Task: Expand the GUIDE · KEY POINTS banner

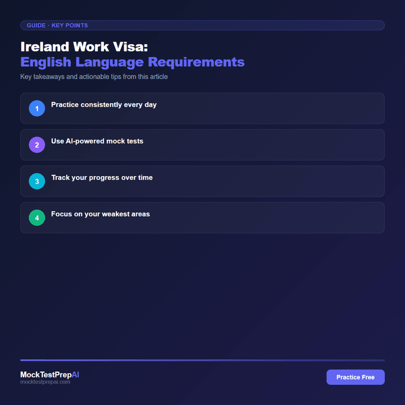Action: [x=202, y=25]
